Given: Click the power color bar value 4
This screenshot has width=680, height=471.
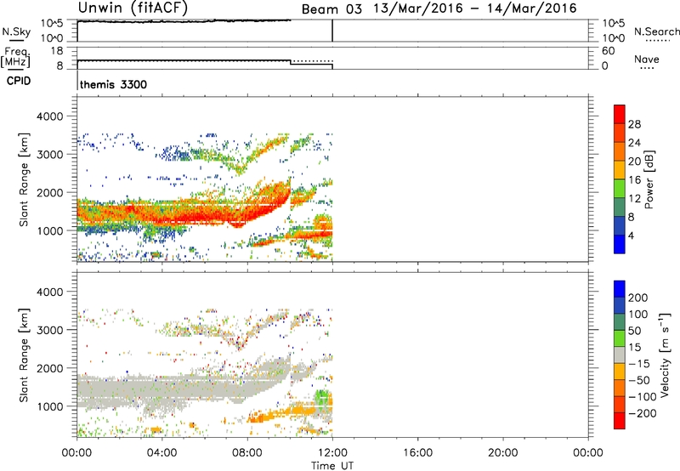Looking at the screenshot, I should pos(631,235).
